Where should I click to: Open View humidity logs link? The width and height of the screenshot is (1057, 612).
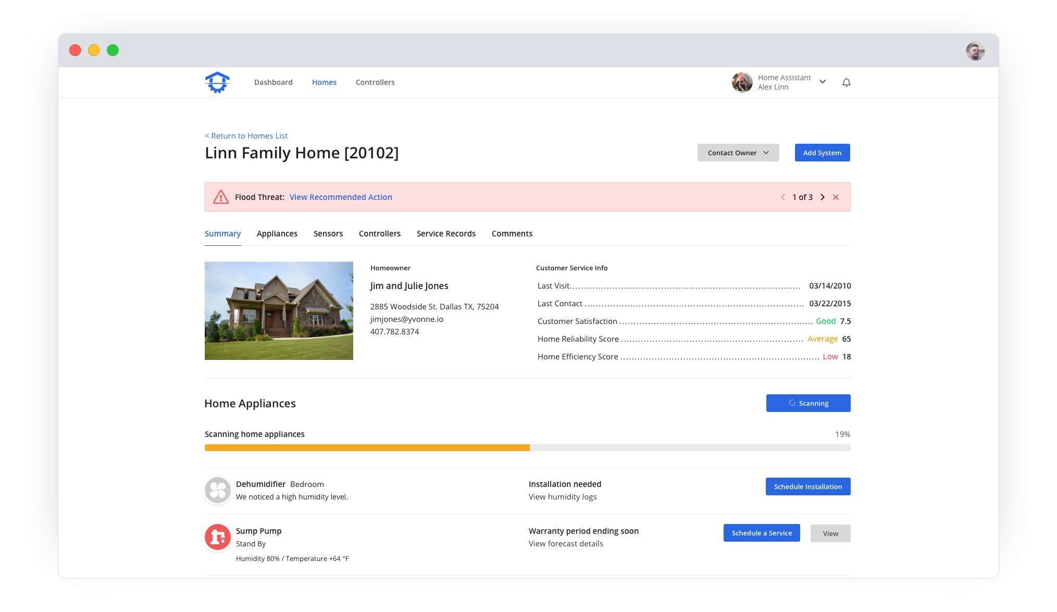[x=563, y=497]
